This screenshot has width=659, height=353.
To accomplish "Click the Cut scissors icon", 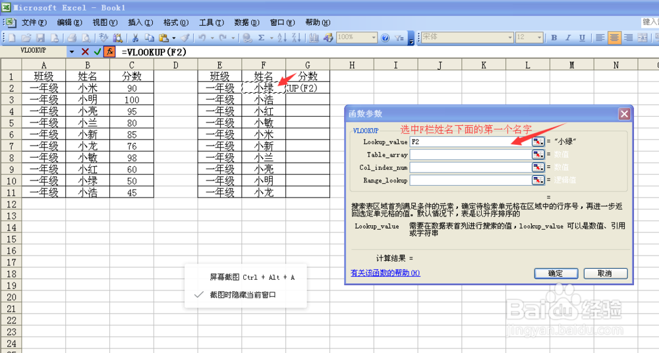I will pos(135,38).
